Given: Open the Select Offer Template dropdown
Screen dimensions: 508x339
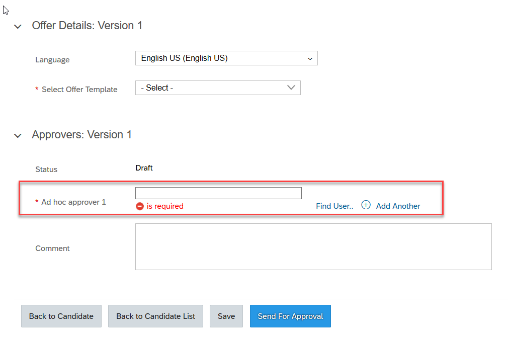Looking at the screenshot, I should (218, 88).
